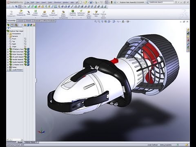The width and height of the screenshot is (196, 147).
Task: Click the Reference Geometry tool
Action: [x=81, y=13]
